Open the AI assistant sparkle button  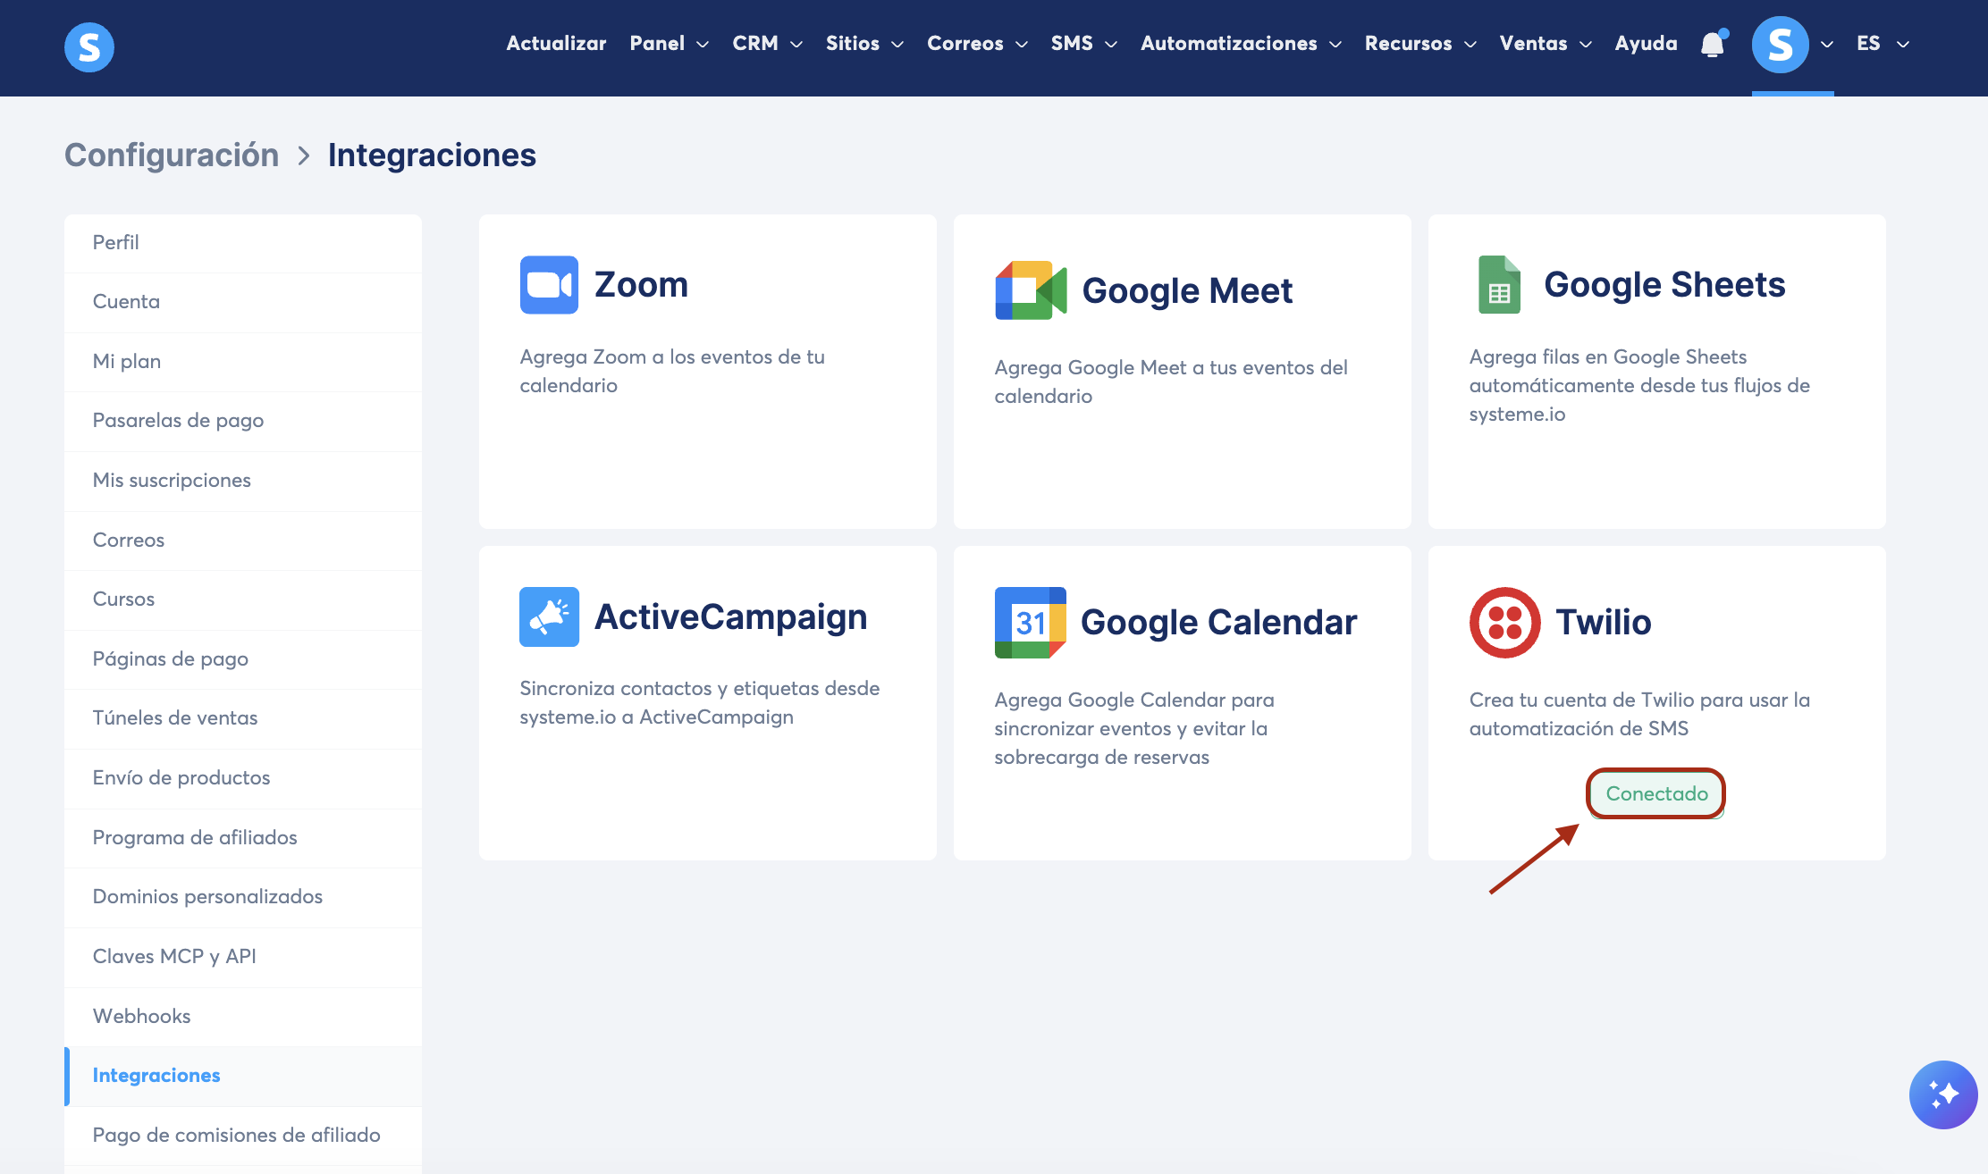tap(1943, 1094)
